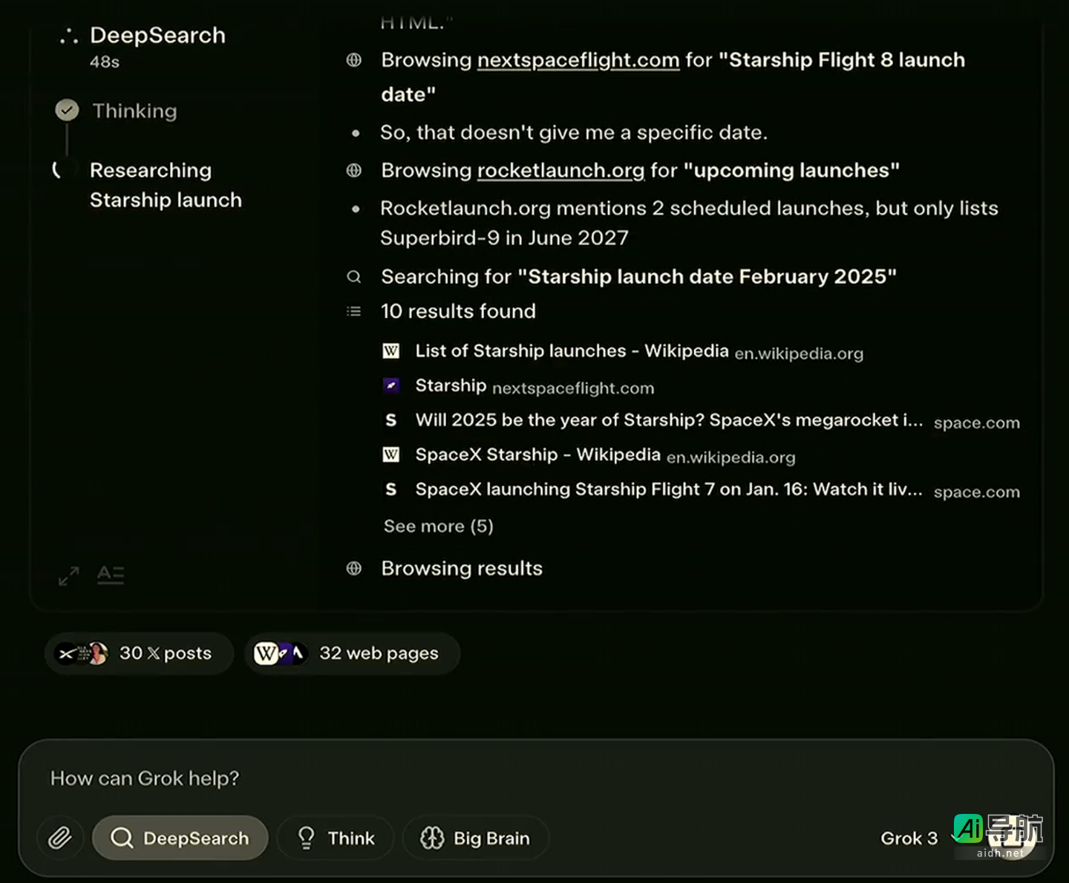Screen dimensions: 1069x883
Task: Toggle the DeepSearch mode button
Action: [x=180, y=838]
